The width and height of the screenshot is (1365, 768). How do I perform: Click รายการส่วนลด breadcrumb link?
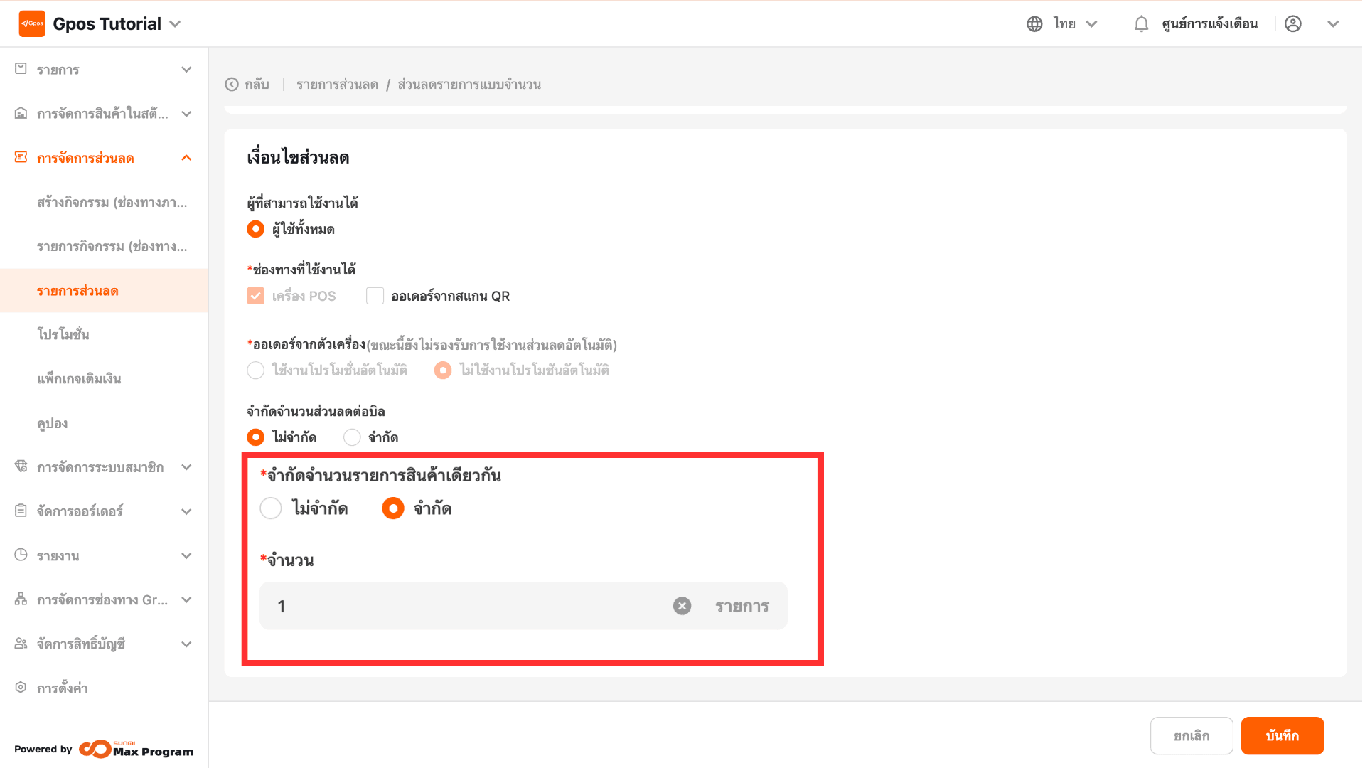(337, 85)
